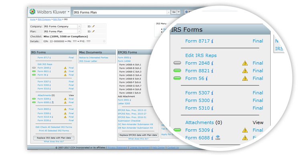Open Form 2848 info icon in magnified view
The image size is (308, 155).
point(212,63)
